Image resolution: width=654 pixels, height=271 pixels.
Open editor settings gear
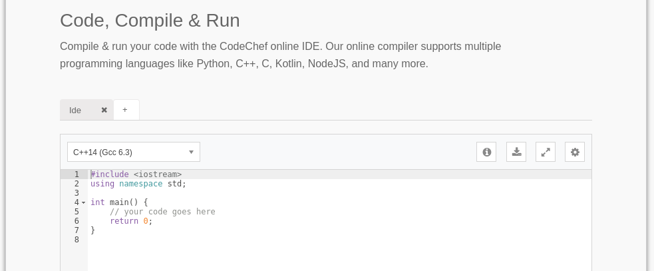point(575,152)
